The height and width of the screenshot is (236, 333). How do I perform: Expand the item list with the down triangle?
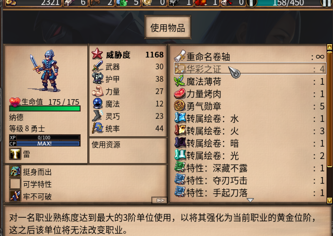point(250,200)
